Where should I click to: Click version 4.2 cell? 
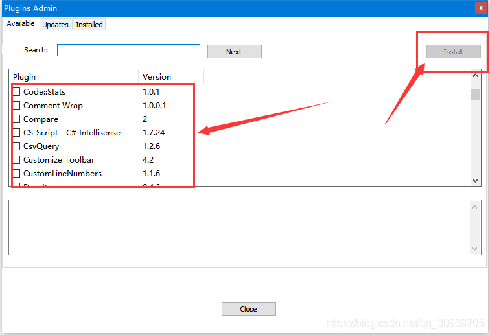click(148, 160)
